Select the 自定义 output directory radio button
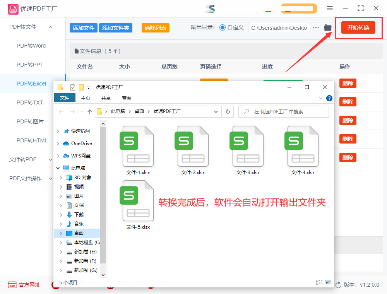 click(223, 27)
